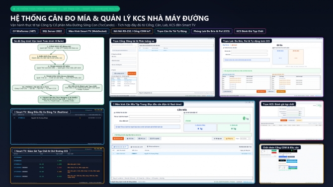Click green button in Chẩn đoán Cổng COM window
Screen dimensions: 333x187
click(x=274, y=150)
